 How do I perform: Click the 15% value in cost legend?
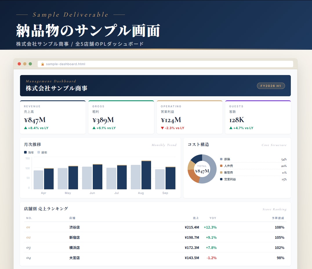click(x=284, y=179)
